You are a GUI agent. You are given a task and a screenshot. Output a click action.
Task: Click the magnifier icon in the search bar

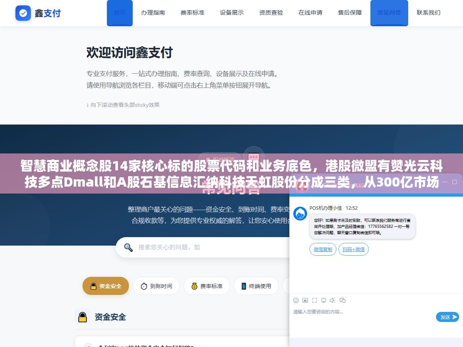(x=128, y=247)
